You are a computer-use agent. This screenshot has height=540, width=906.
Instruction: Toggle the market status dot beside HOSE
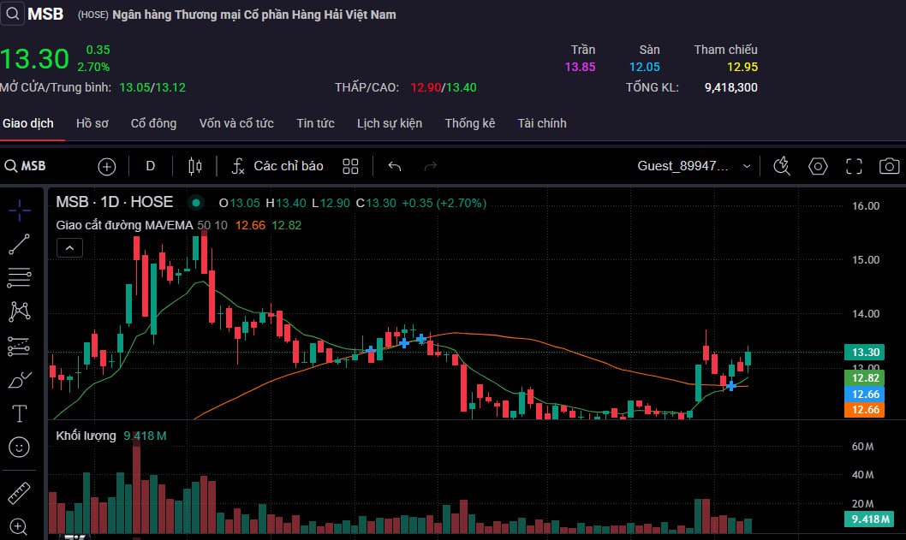[196, 203]
